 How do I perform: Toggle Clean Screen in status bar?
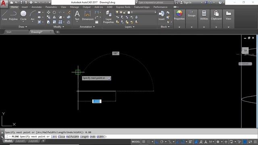(250, 142)
